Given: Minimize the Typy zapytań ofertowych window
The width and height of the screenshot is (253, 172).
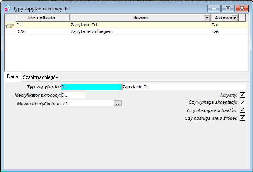Looking at the screenshot, I should coord(214,8).
